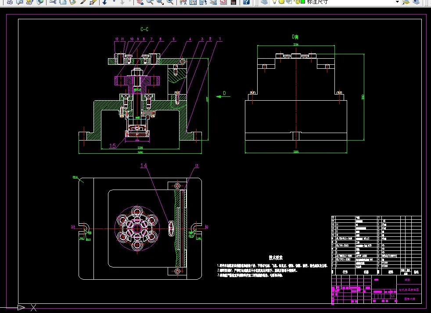Select the part balloon number 15
431x313 pixels.
(112, 146)
